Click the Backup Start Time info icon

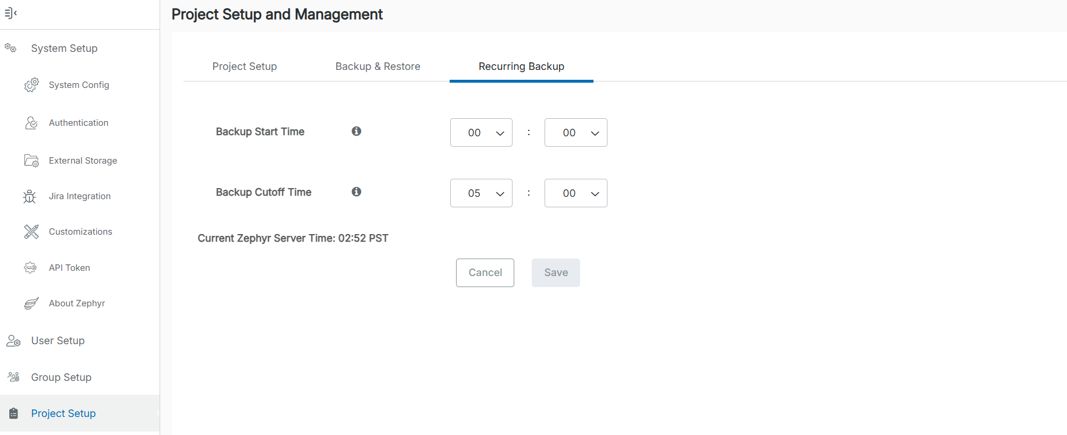tap(356, 132)
